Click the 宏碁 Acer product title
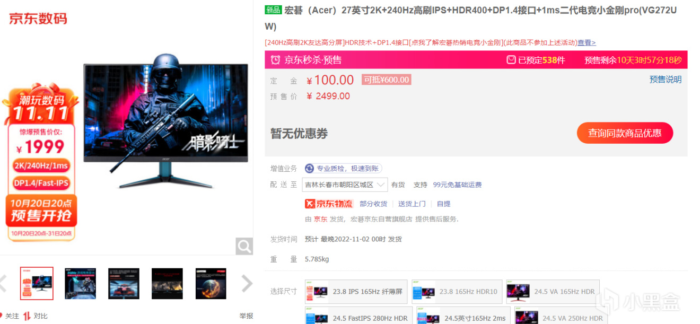The image size is (700, 324). [x=471, y=18]
